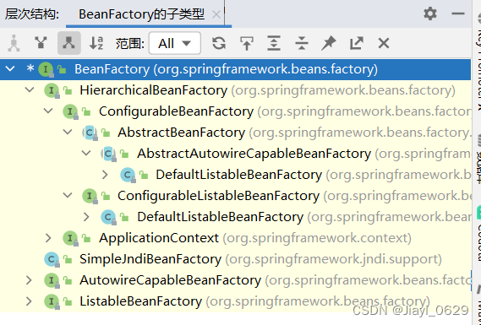This screenshot has height=325, width=481.
Task: Click the public lock icon beside SimpleJndiBeanFactory
Action: 68,259
